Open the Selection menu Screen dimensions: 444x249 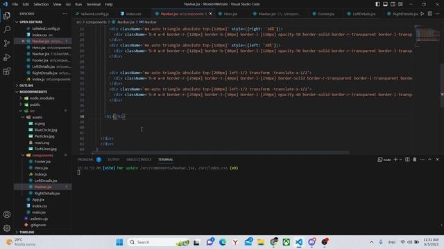[41, 4]
